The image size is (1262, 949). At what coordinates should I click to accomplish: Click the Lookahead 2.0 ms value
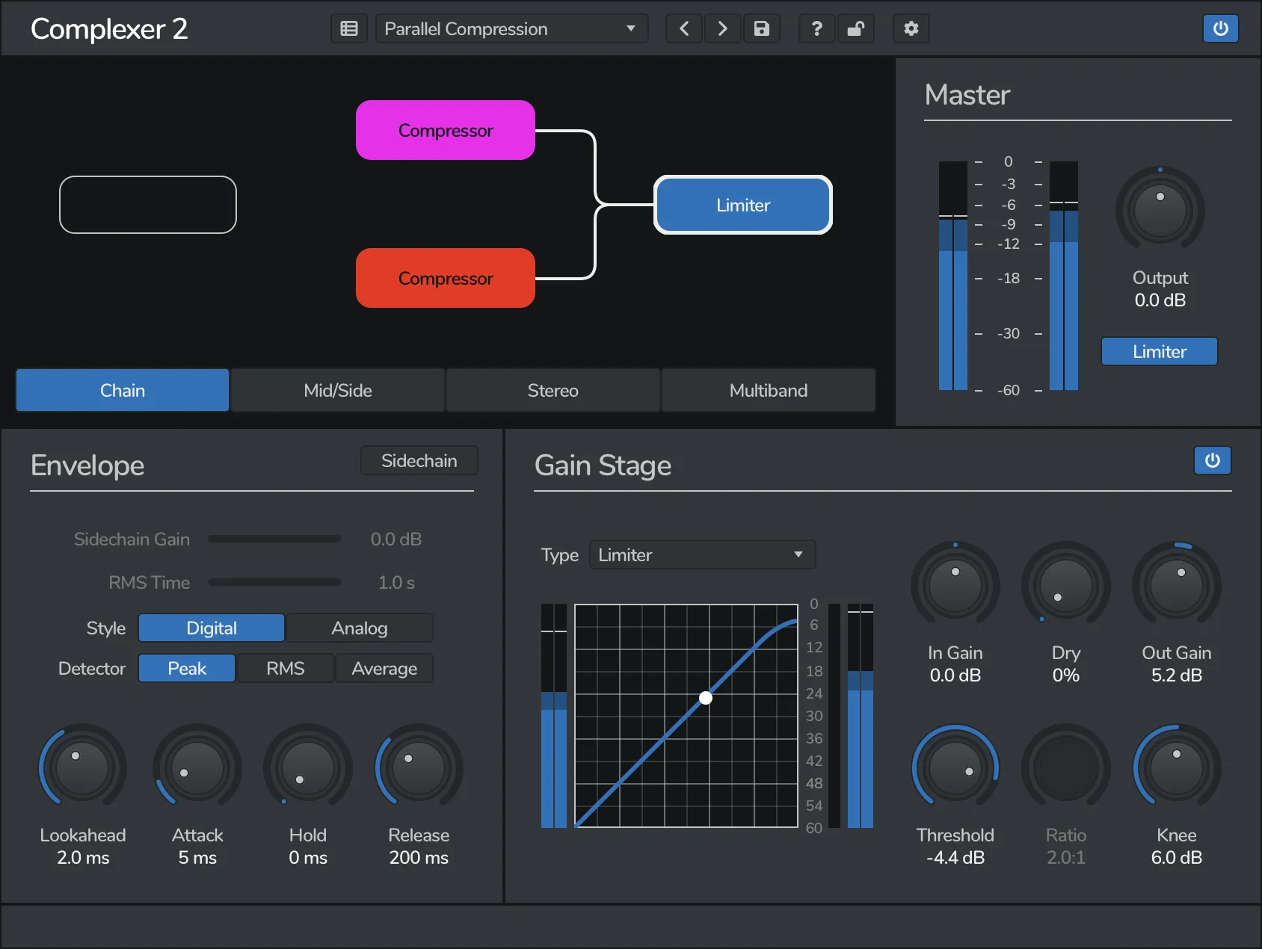click(x=83, y=857)
